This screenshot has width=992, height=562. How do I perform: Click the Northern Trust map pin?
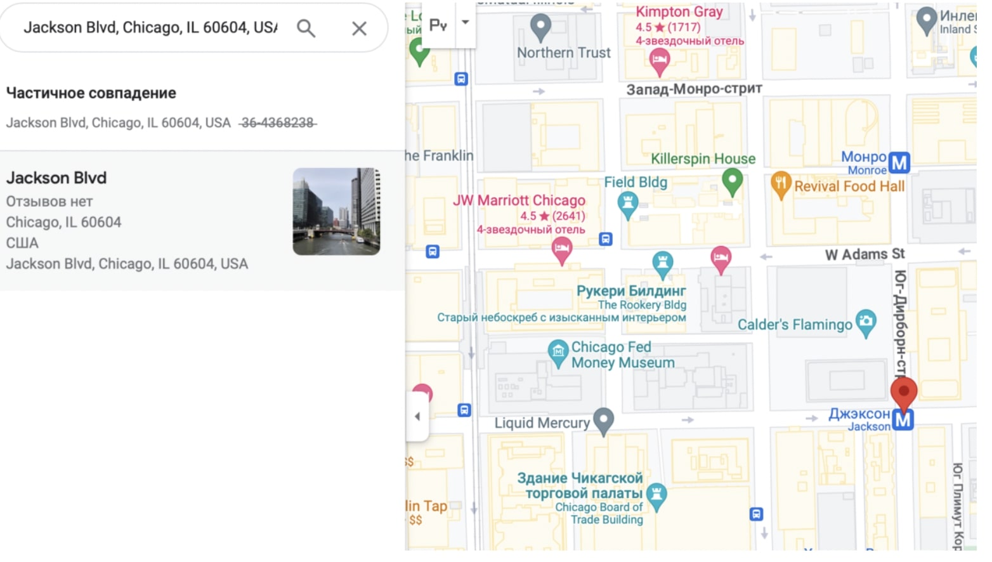540,28
